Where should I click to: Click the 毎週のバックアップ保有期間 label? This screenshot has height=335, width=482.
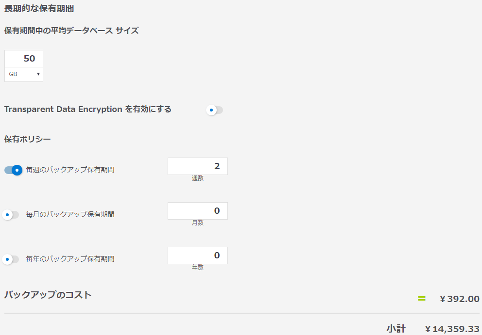(x=70, y=170)
